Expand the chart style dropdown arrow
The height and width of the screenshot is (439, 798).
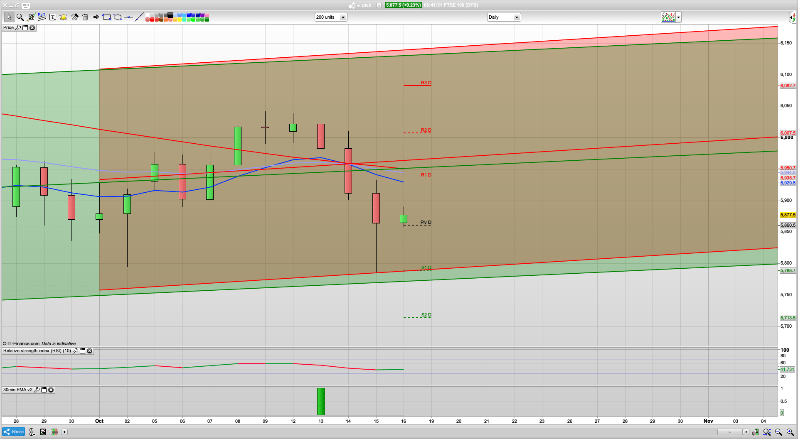678,17
